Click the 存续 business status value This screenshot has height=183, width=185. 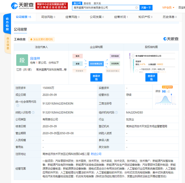pyautogui.click(x=129, y=95)
